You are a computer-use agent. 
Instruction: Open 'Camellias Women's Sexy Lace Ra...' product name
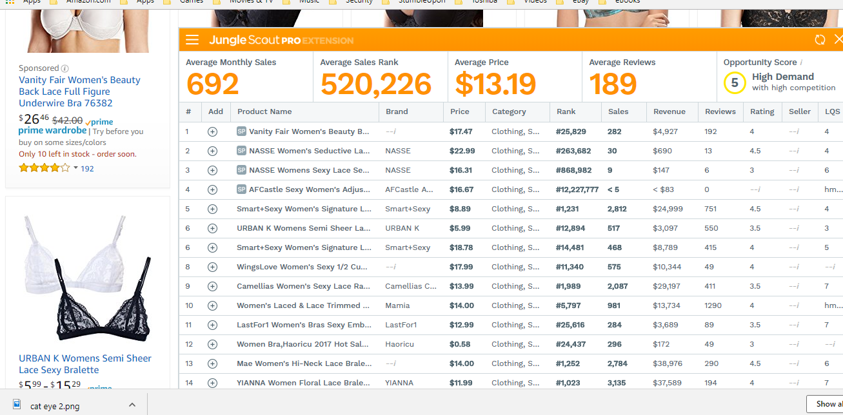point(303,286)
